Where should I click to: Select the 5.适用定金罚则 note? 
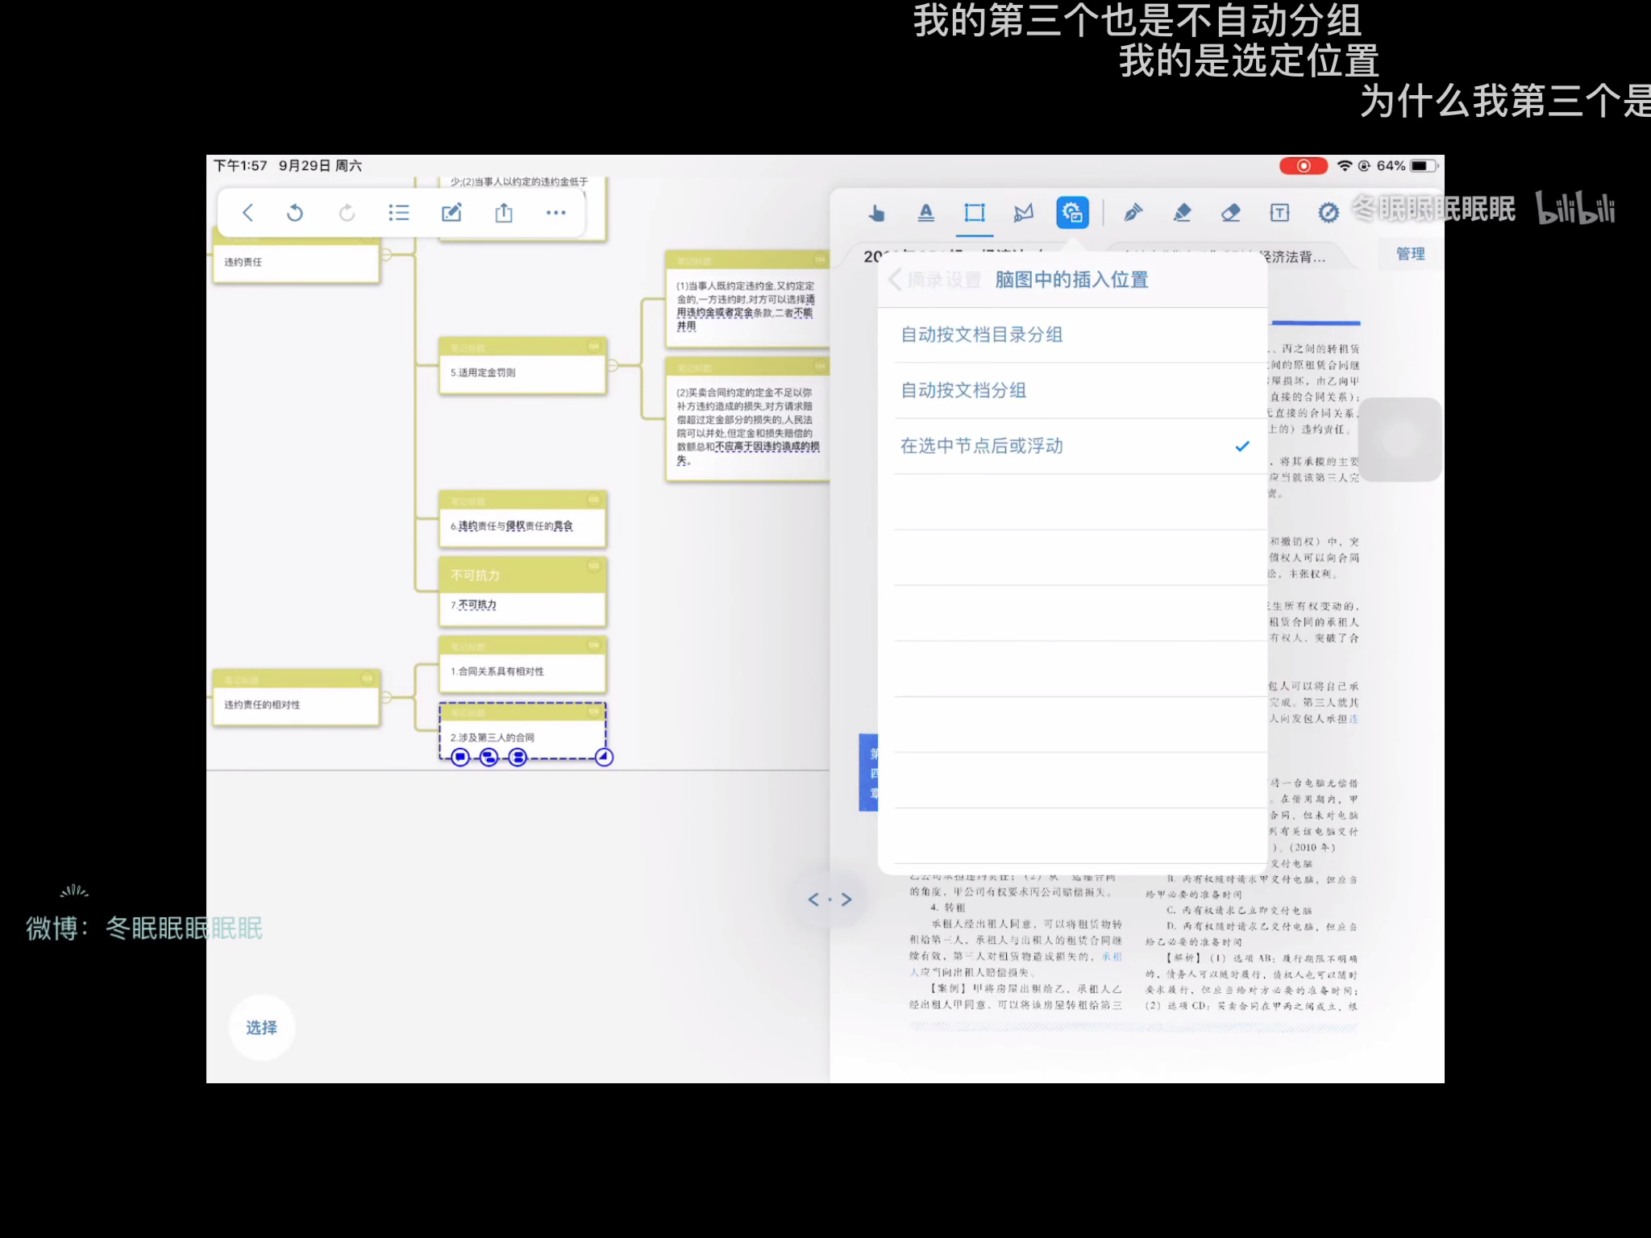522,366
